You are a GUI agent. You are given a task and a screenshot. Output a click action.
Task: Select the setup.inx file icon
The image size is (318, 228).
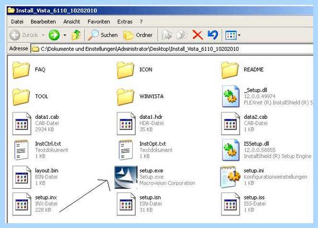[x=22, y=204]
